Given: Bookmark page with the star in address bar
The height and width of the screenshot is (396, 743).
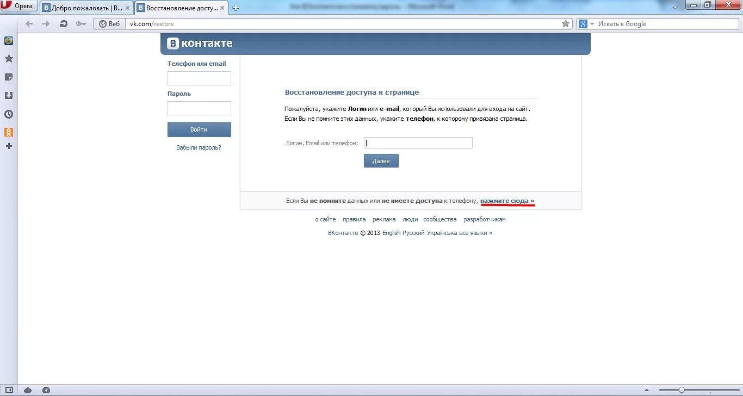Looking at the screenshot, I should 566,24.
